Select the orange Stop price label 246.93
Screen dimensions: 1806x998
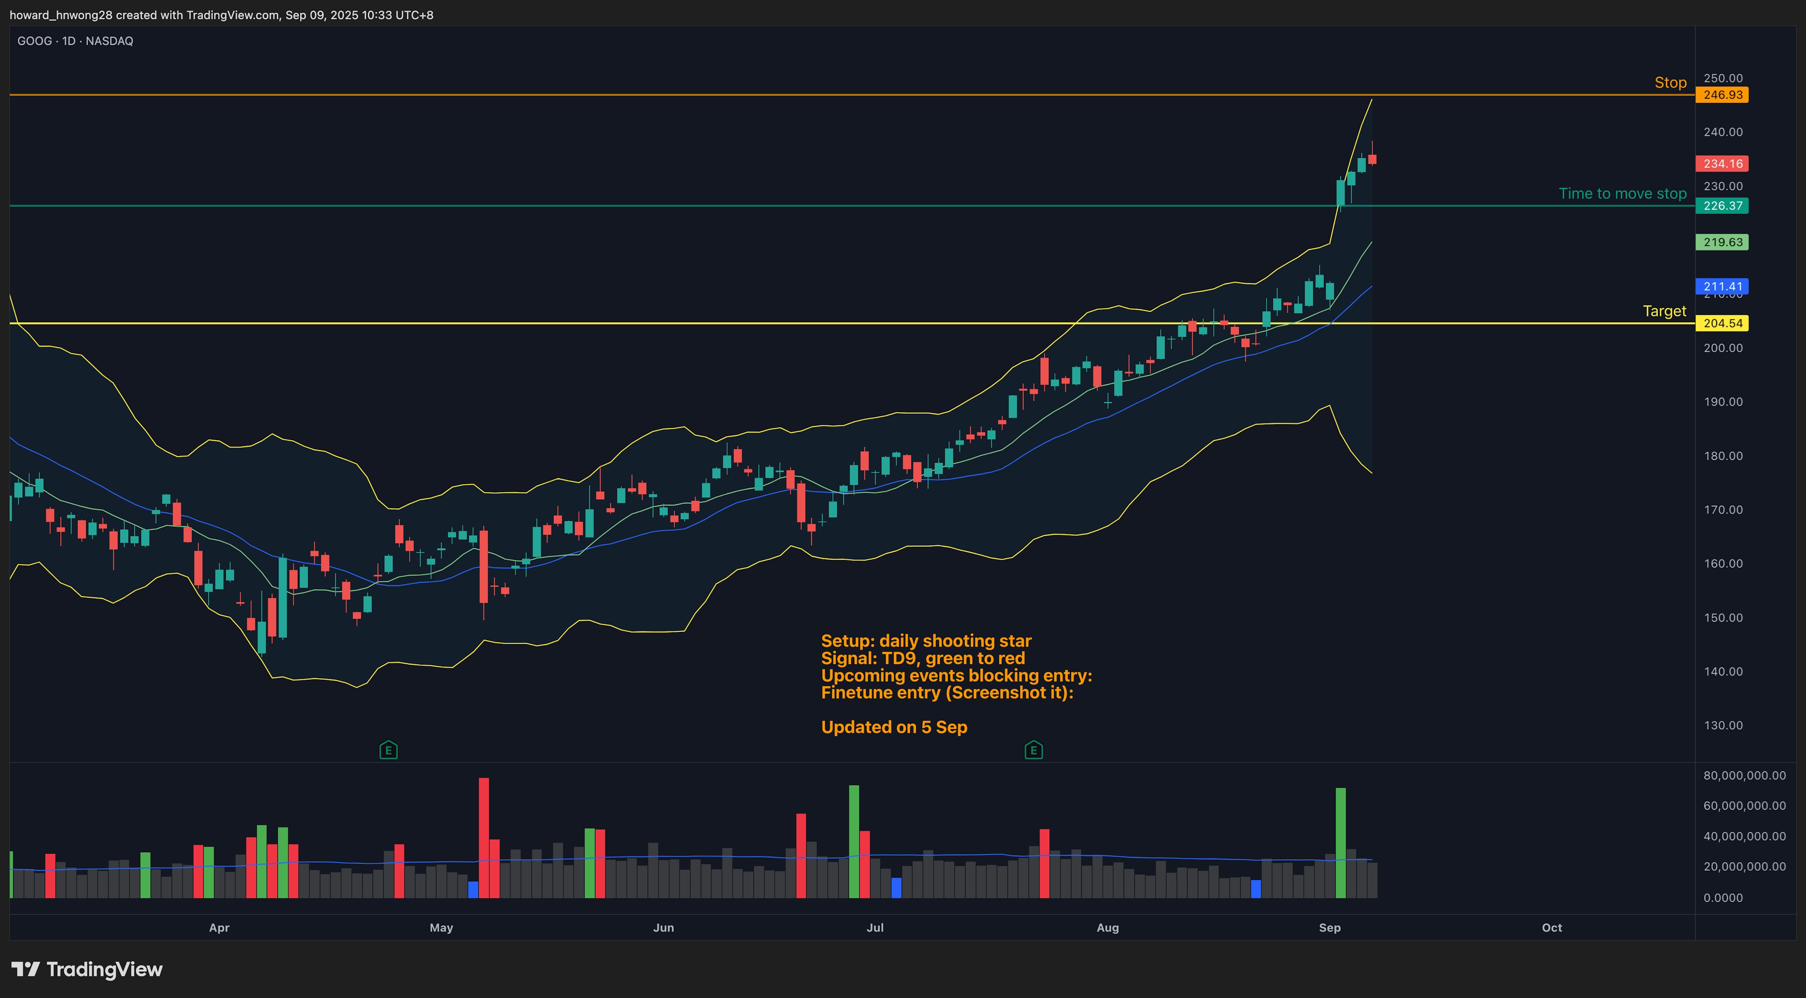(x=1722, y=94)
